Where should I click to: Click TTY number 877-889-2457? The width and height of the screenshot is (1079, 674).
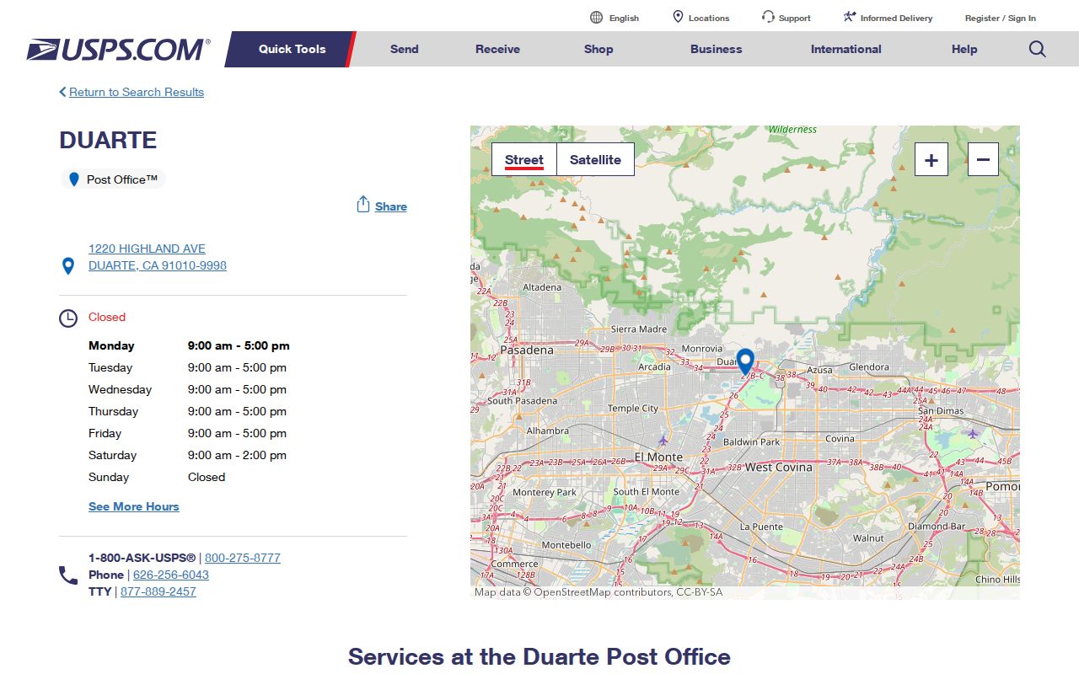[x=158, y=591]
